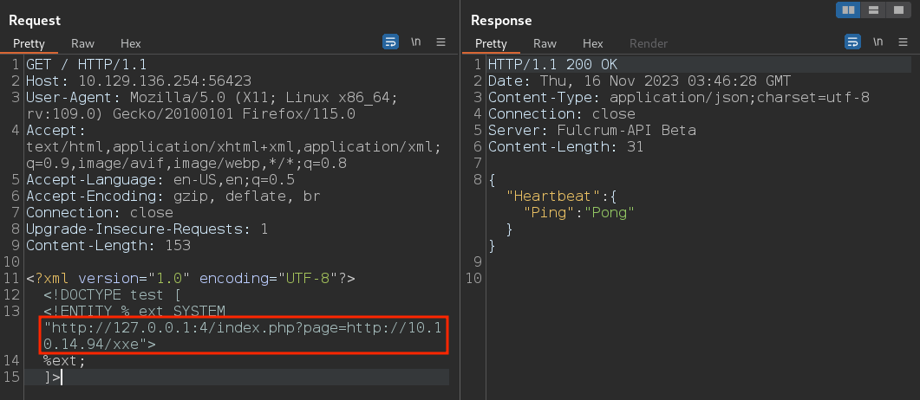This screenshot has width=920, height=400.
Task: Click the Connection: close request header
Action: [99, 212]
